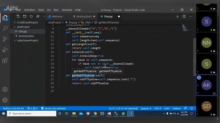Click dnaProject breadcrumb segment
This screenshot has width=220, height=123.
[55, 22]
